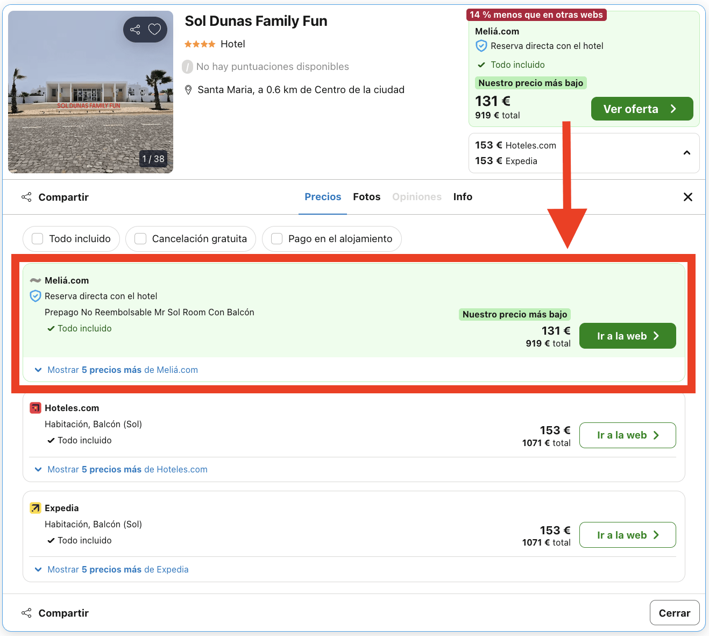
Task: Open the Fotos tab
Action: (x=367, y=197)
